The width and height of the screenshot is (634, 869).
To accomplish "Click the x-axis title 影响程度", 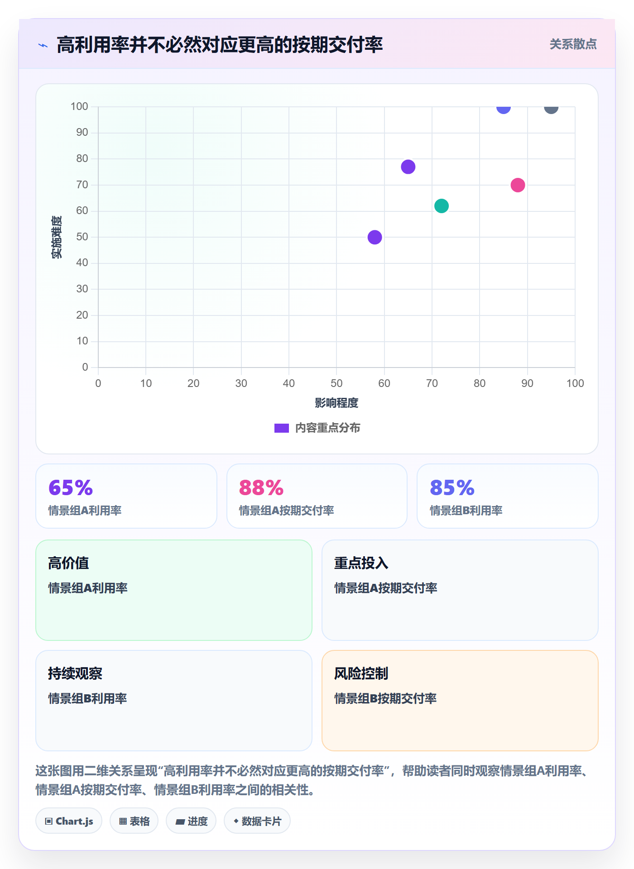I will [336, 403].
